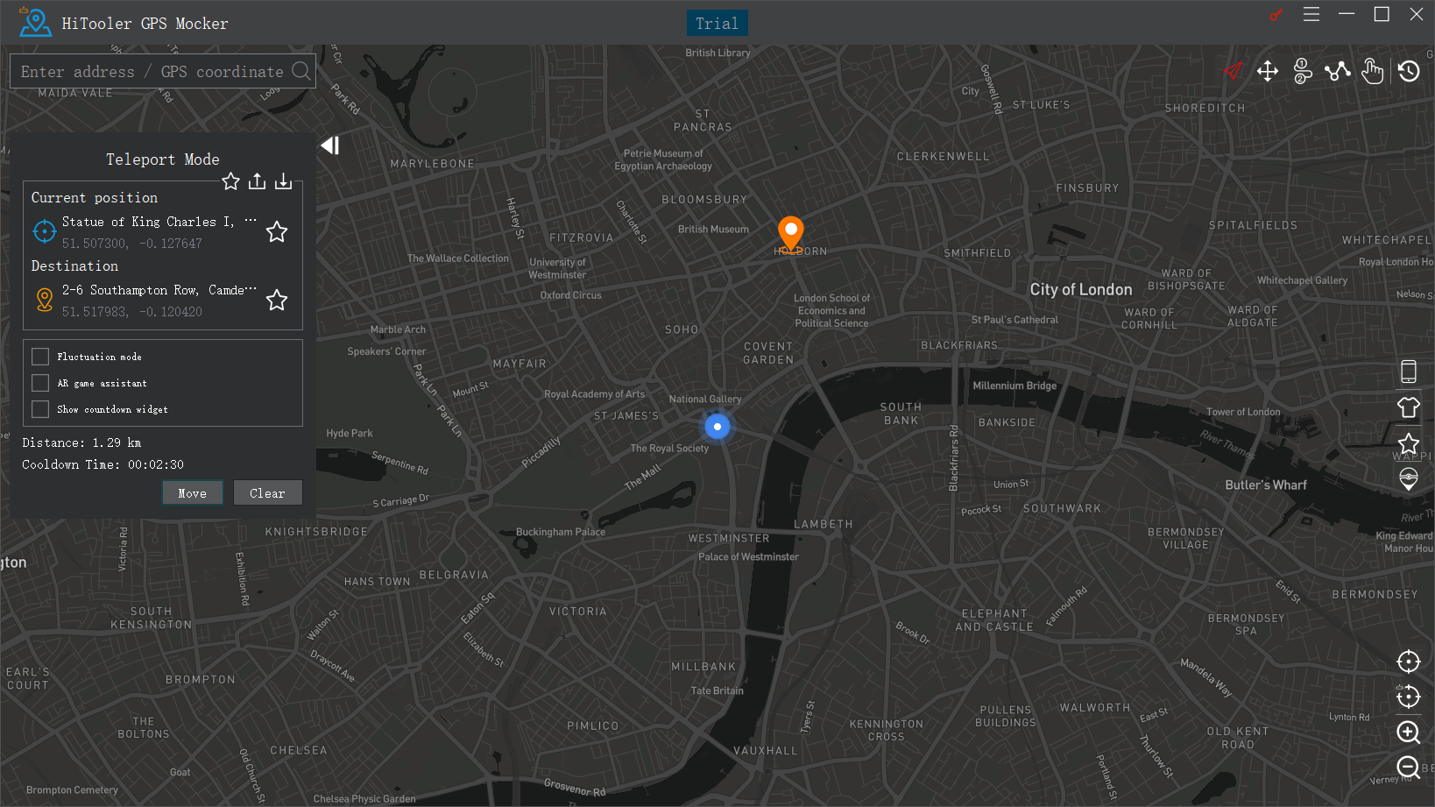This screenshot has width=1435, height=807.
Task: Activate the Jump teleport hand tool
Action: [1373, 71]
